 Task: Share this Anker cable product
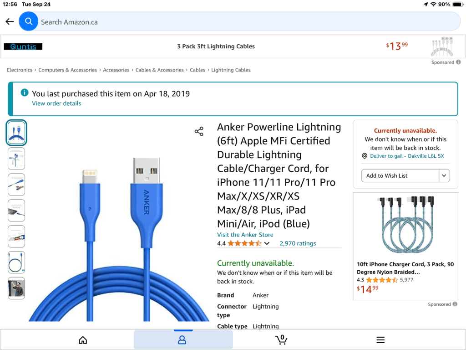[199, 132]
